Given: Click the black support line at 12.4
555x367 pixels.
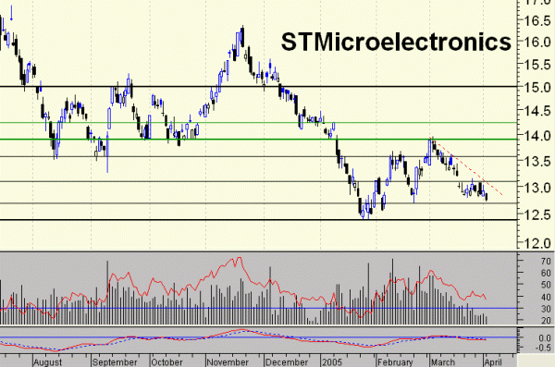Looking at the screenshot, I should tap(258, 220).
